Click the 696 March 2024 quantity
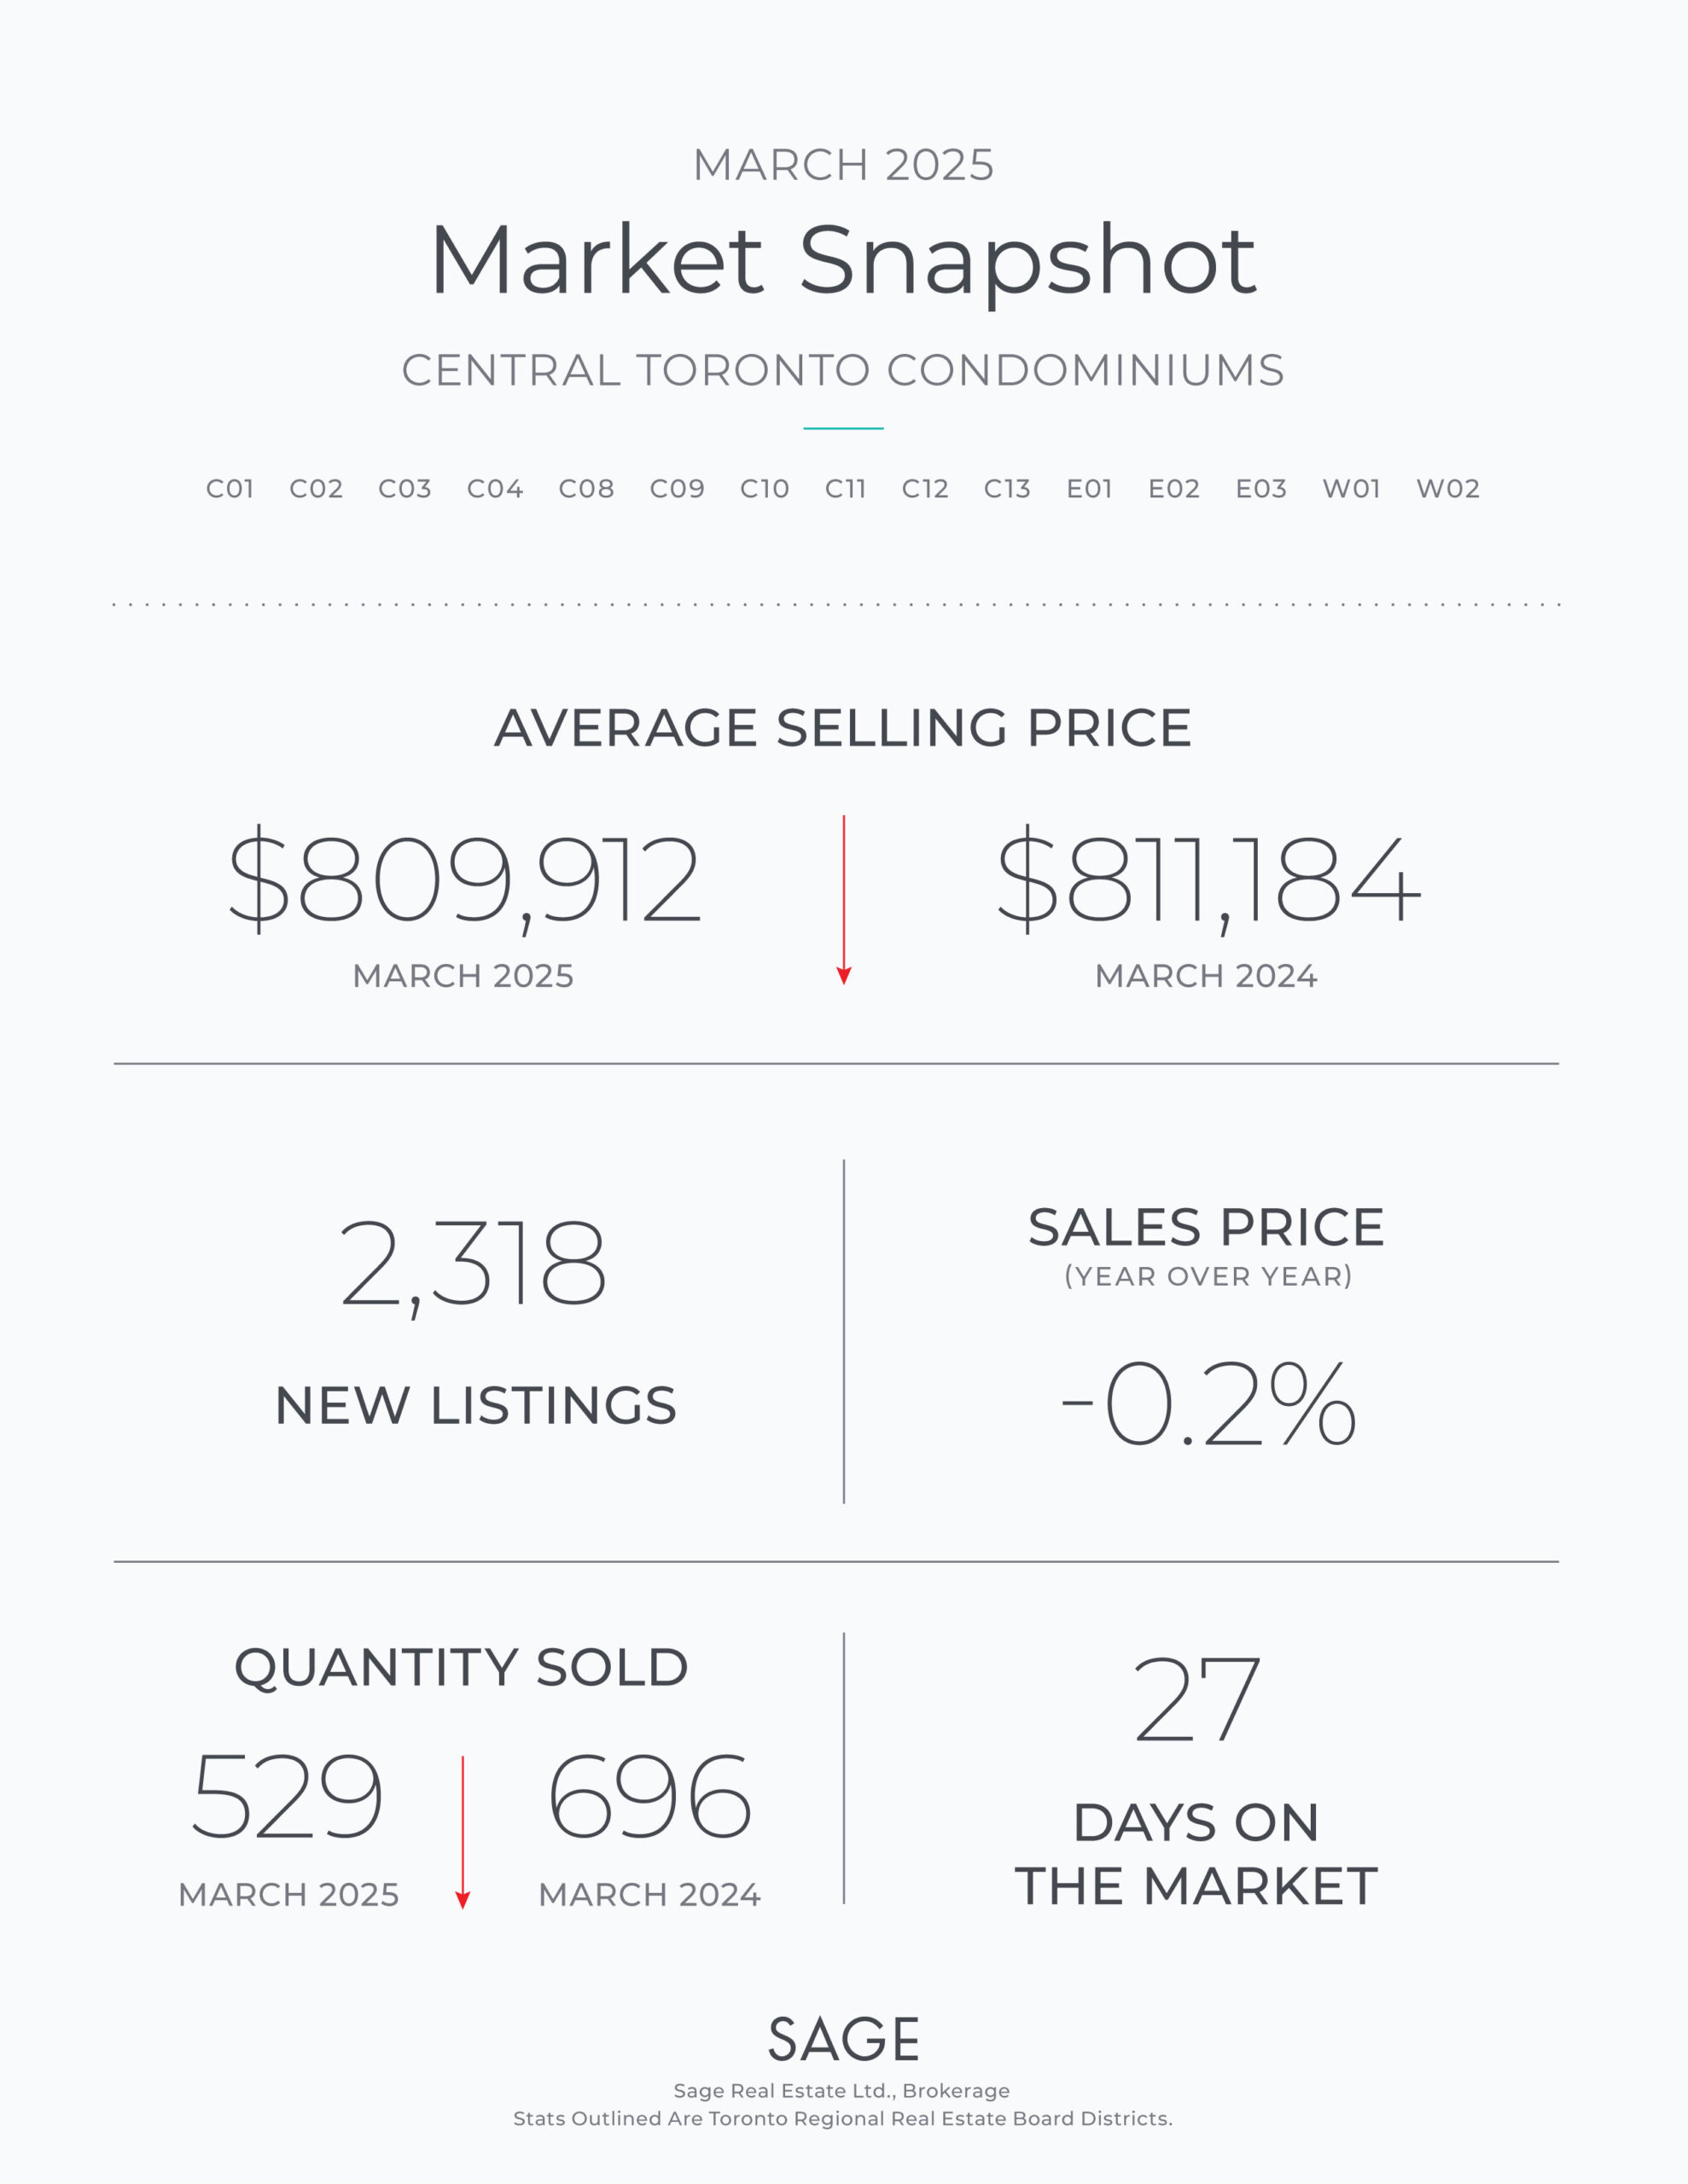Image resolution: width=1688 pixels, height=2184 pixels. [x=649, y=1796]
